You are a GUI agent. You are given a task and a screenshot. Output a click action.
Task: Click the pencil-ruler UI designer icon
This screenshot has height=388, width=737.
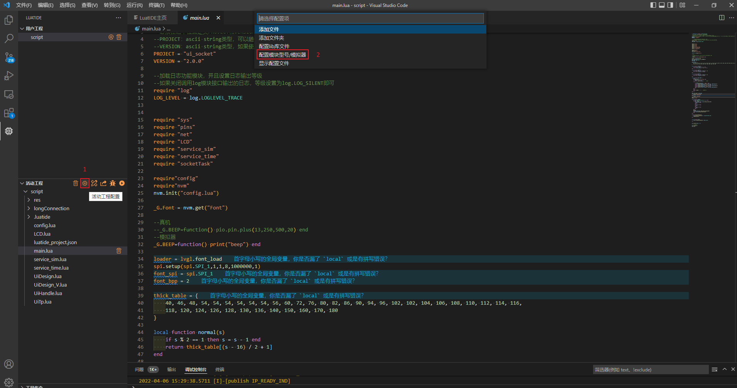(x=94, y=183)
